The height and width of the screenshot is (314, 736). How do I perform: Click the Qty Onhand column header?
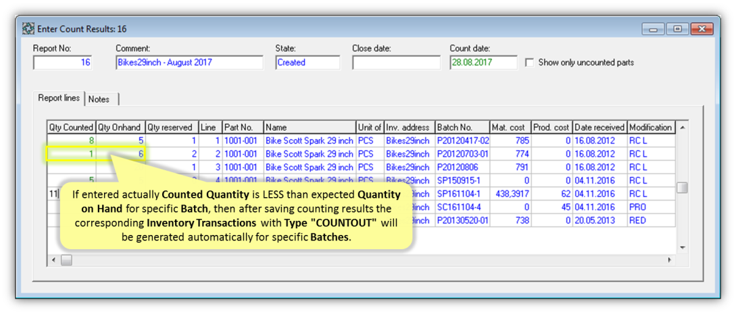120,127
